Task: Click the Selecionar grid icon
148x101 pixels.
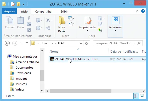Action: point(116,20)
